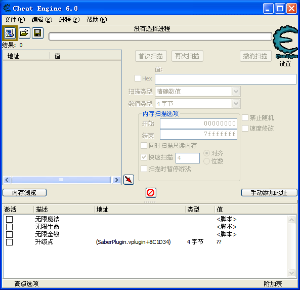
Task: Click the red circle clear list icon
Action: (x=151, y=192)
